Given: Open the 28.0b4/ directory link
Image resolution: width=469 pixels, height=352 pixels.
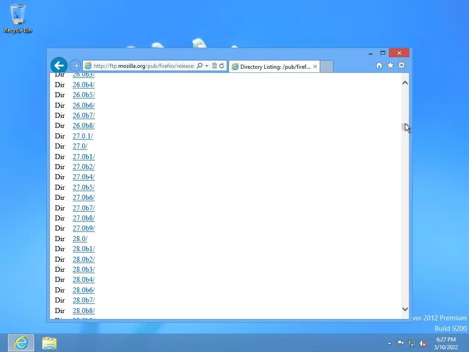Looking at the screenshot, I should point(83,280).
